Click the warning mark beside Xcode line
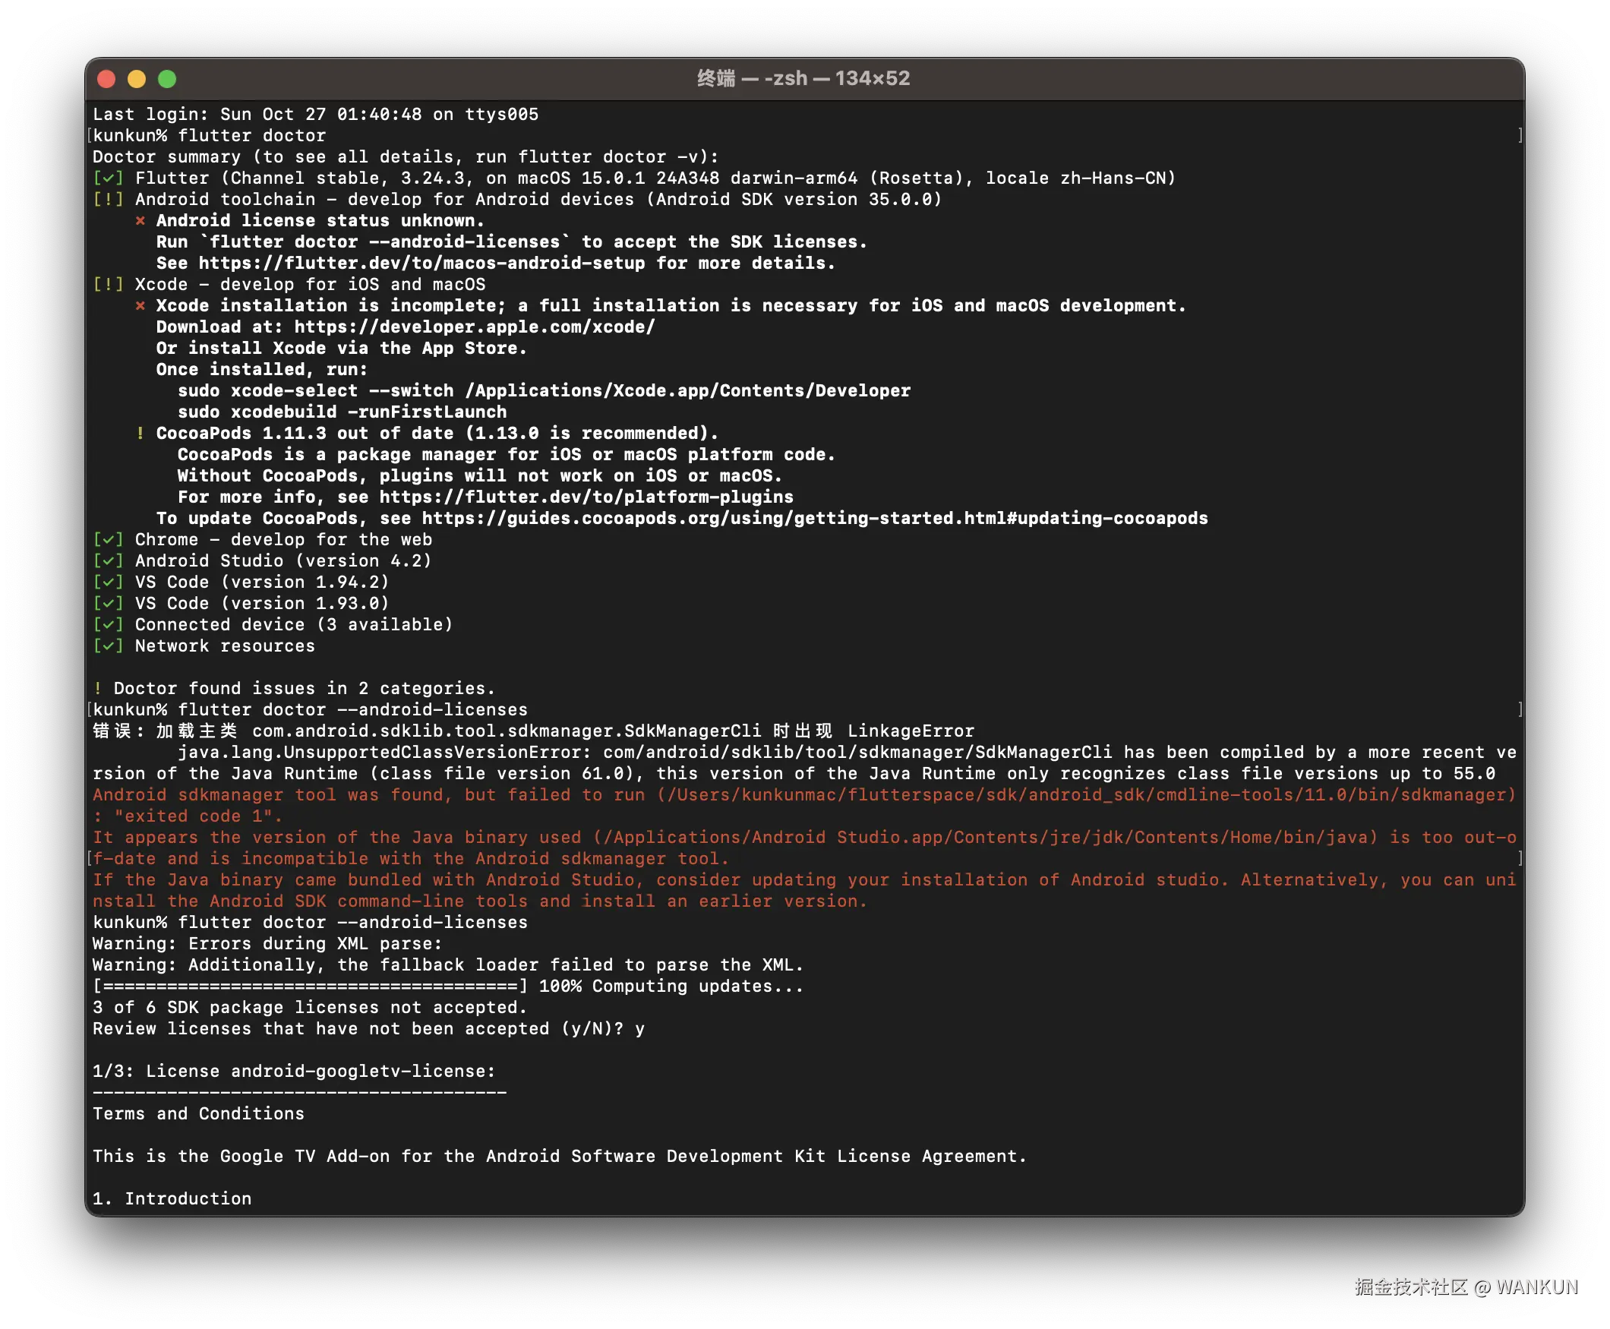Image resolution: width=1610 pixels, height=1329 pixels. point(108,285)
